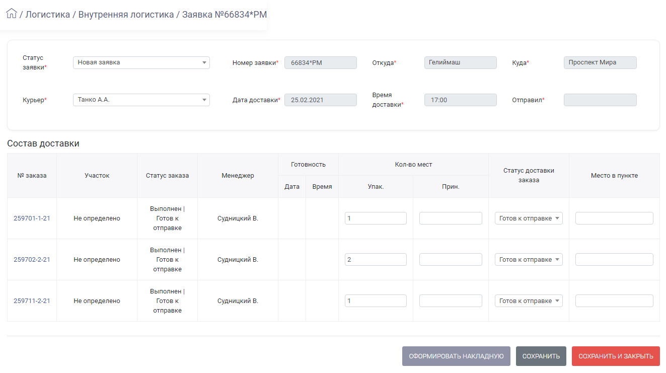Click Прин. field for order 259701-1-21
Viewport: 666px width, 373px height.
pyautogui.click(x=451, y=218)
